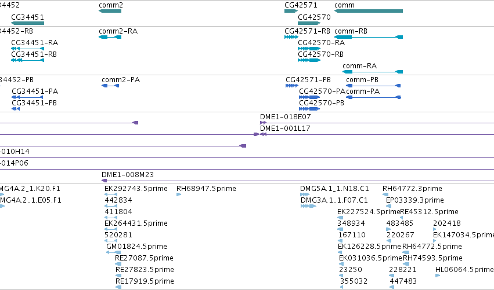
Task: Select the 348934 EST feature
Action: tap(340, 229)
